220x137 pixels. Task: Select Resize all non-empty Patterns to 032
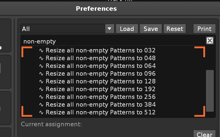(x=100, y=50)
